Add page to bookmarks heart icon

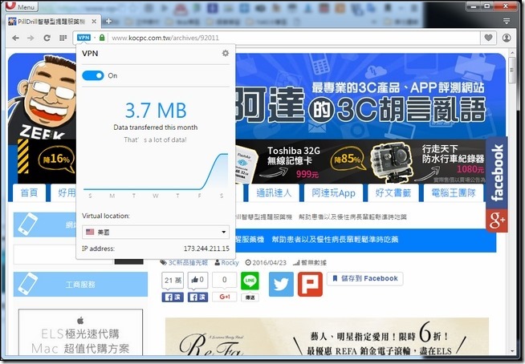[489, 38]
